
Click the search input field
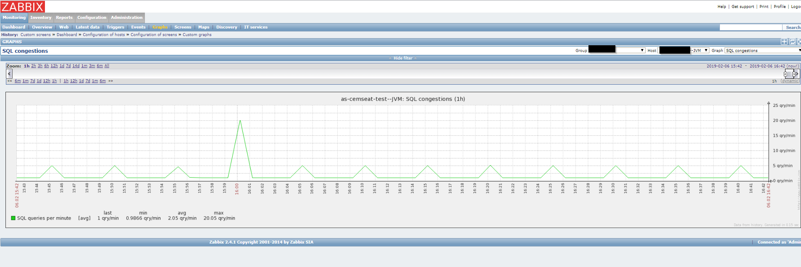point(751,27)
